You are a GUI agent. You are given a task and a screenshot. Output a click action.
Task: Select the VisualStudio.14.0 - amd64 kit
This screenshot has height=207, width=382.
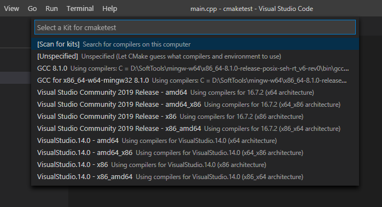pos(195,141)
